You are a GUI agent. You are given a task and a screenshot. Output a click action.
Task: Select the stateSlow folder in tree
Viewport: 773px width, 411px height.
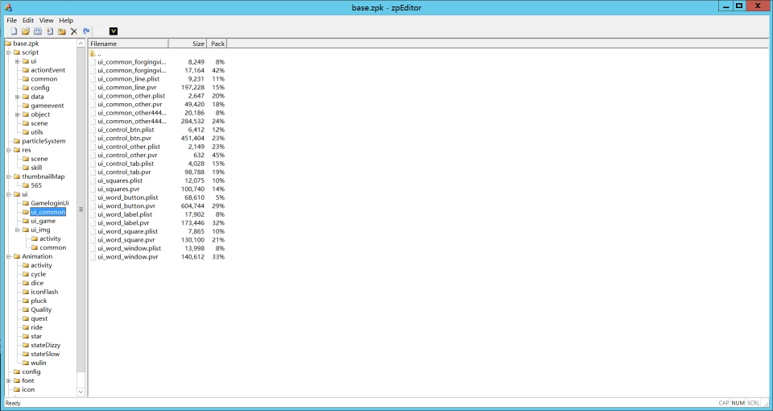[45, 355]
